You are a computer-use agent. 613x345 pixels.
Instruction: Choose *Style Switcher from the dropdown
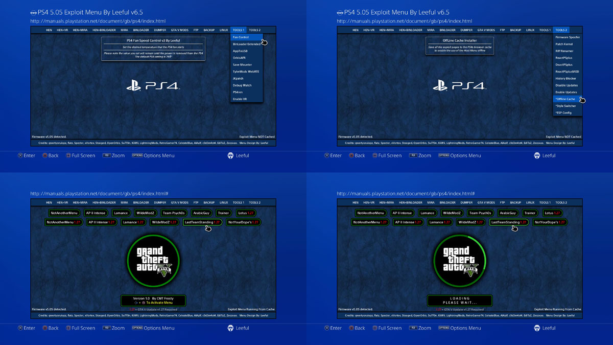click(x=568, y=106)
